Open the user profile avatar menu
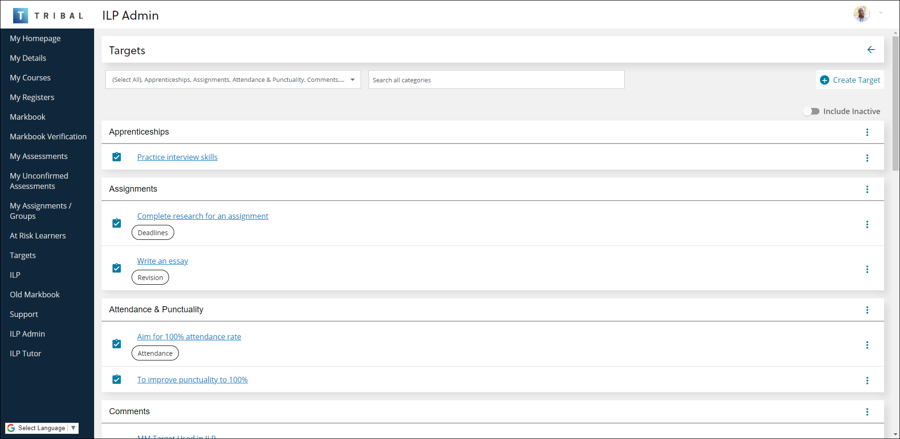 [862, 14]
